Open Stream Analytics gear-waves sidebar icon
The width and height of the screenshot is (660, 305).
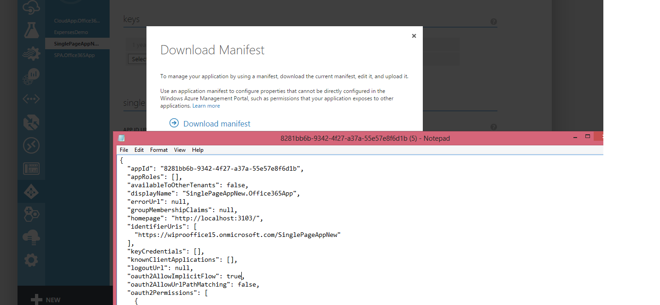pyautogui.click(x=31, y=53)
